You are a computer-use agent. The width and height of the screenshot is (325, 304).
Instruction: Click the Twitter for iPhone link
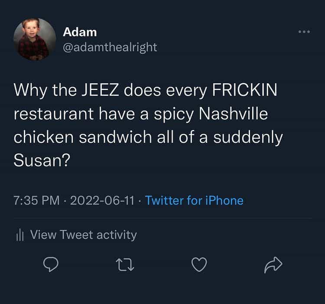[194, 200]
